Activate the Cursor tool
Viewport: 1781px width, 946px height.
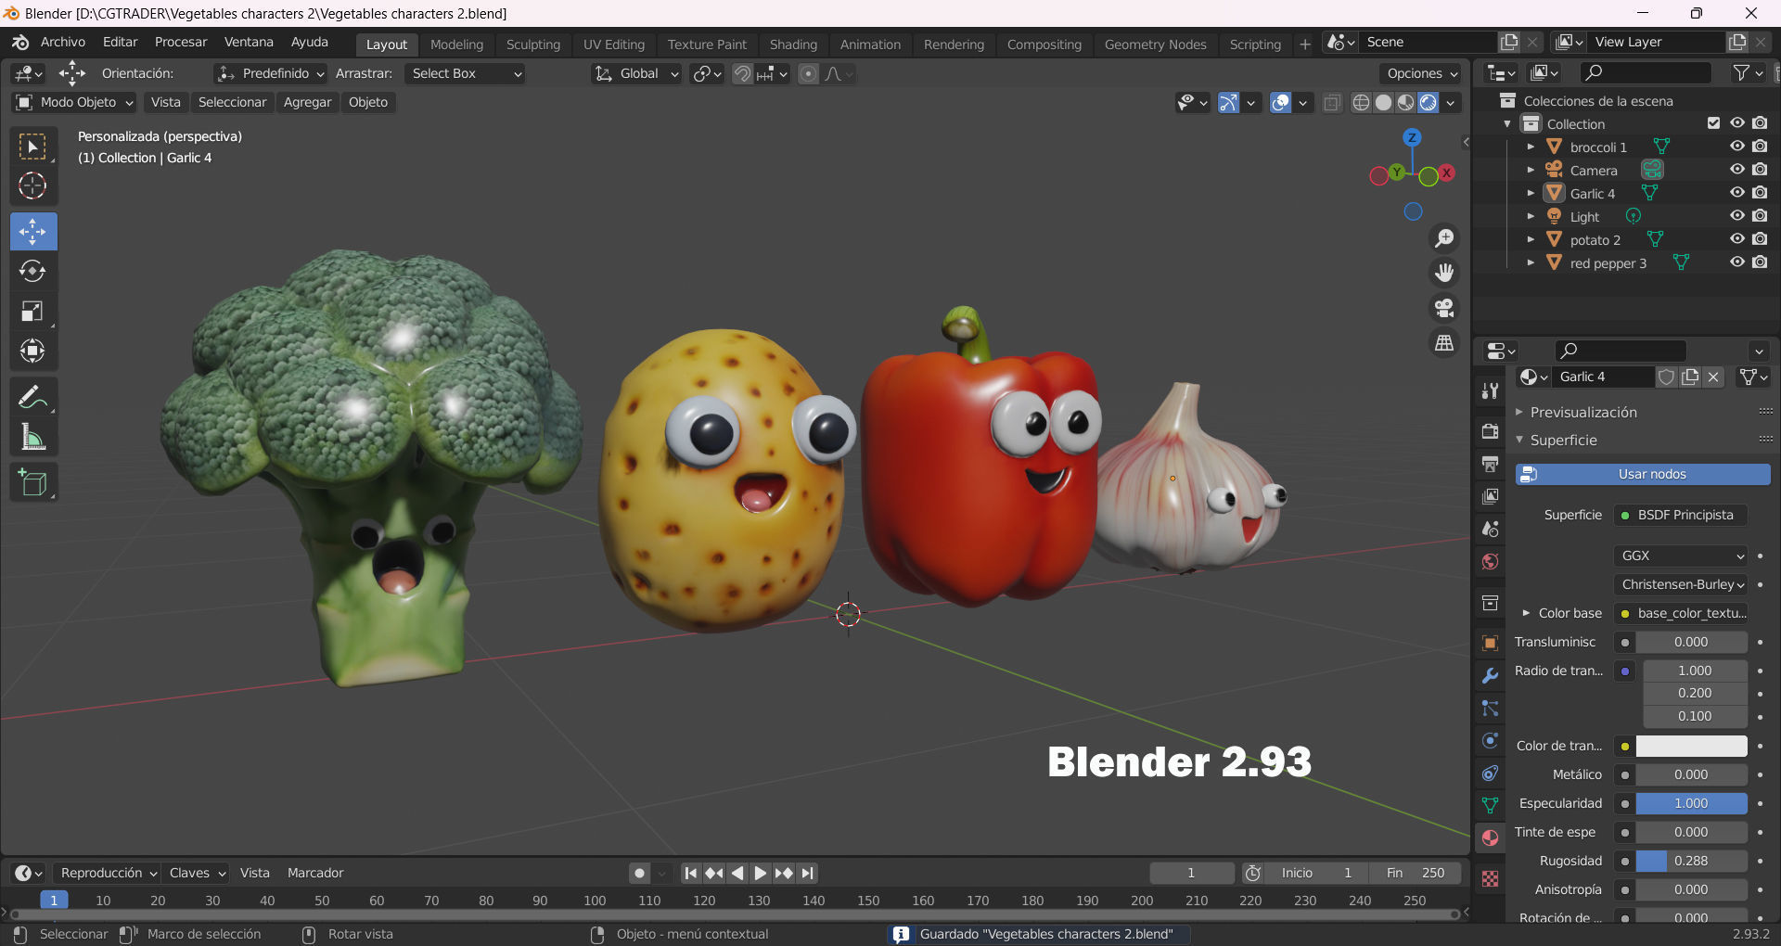(33, 186)
